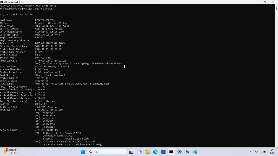Screen dimensions: 278x156
Task: Minimize the Kommandotolken window
Action: 257,2
